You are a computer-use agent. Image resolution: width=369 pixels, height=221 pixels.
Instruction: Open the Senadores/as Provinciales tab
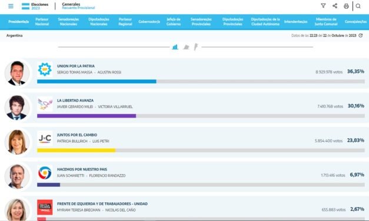201,22
